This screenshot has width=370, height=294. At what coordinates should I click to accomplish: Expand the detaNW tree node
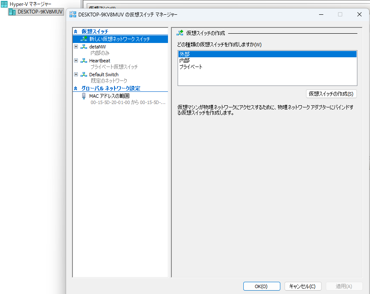click(76, 47)
